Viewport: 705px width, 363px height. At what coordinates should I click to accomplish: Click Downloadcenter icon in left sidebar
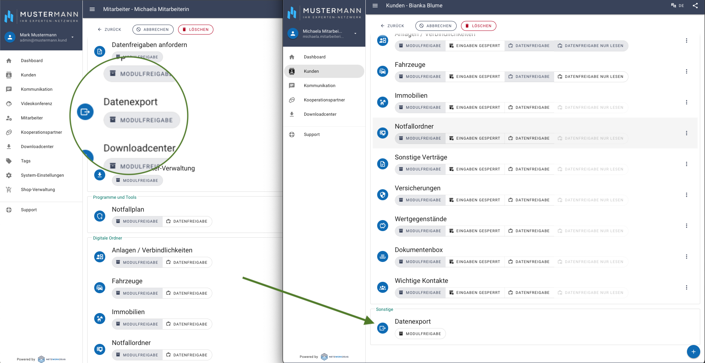tap(9, 147)
